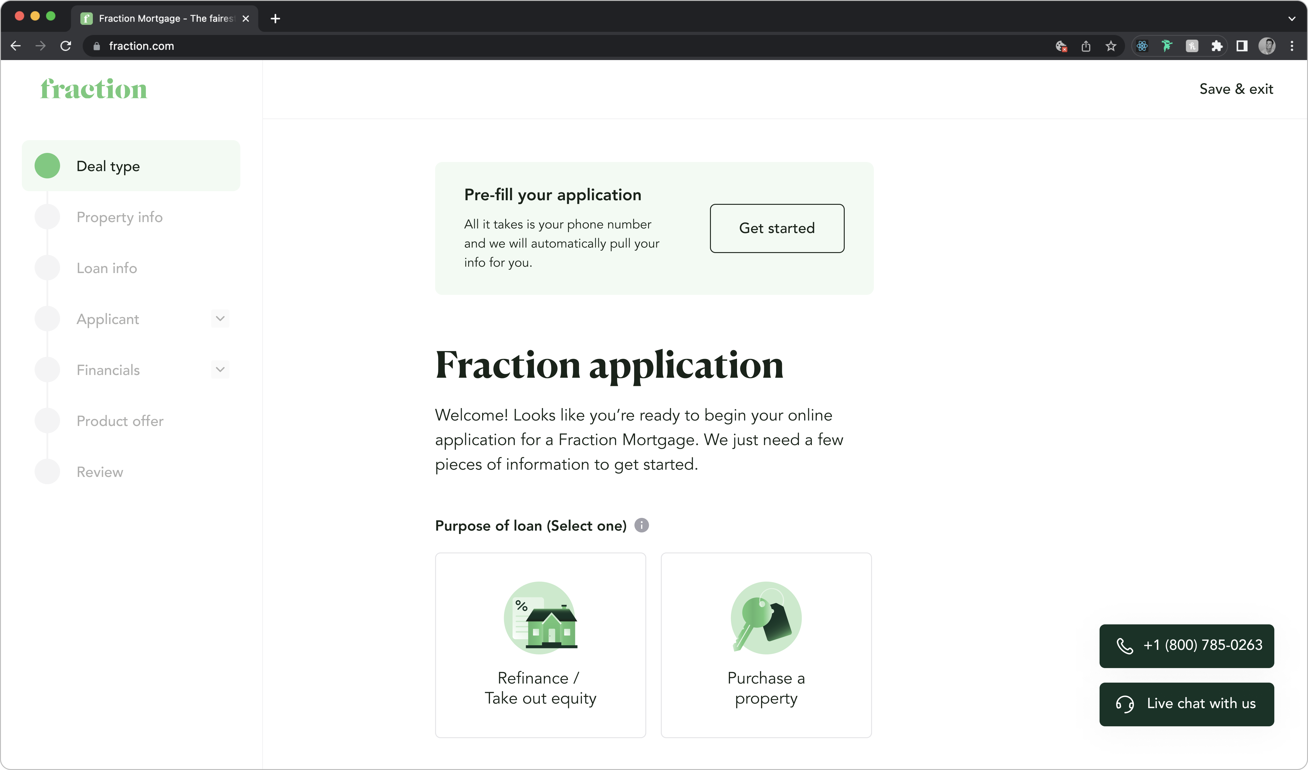Screen dimensions: 1308x770
Task: Click the Purpose of loan (Select one) label
Action: click(531, 525)
